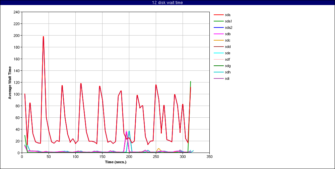
Task: Click the green spike top at chart end
Action: [191, 81]
